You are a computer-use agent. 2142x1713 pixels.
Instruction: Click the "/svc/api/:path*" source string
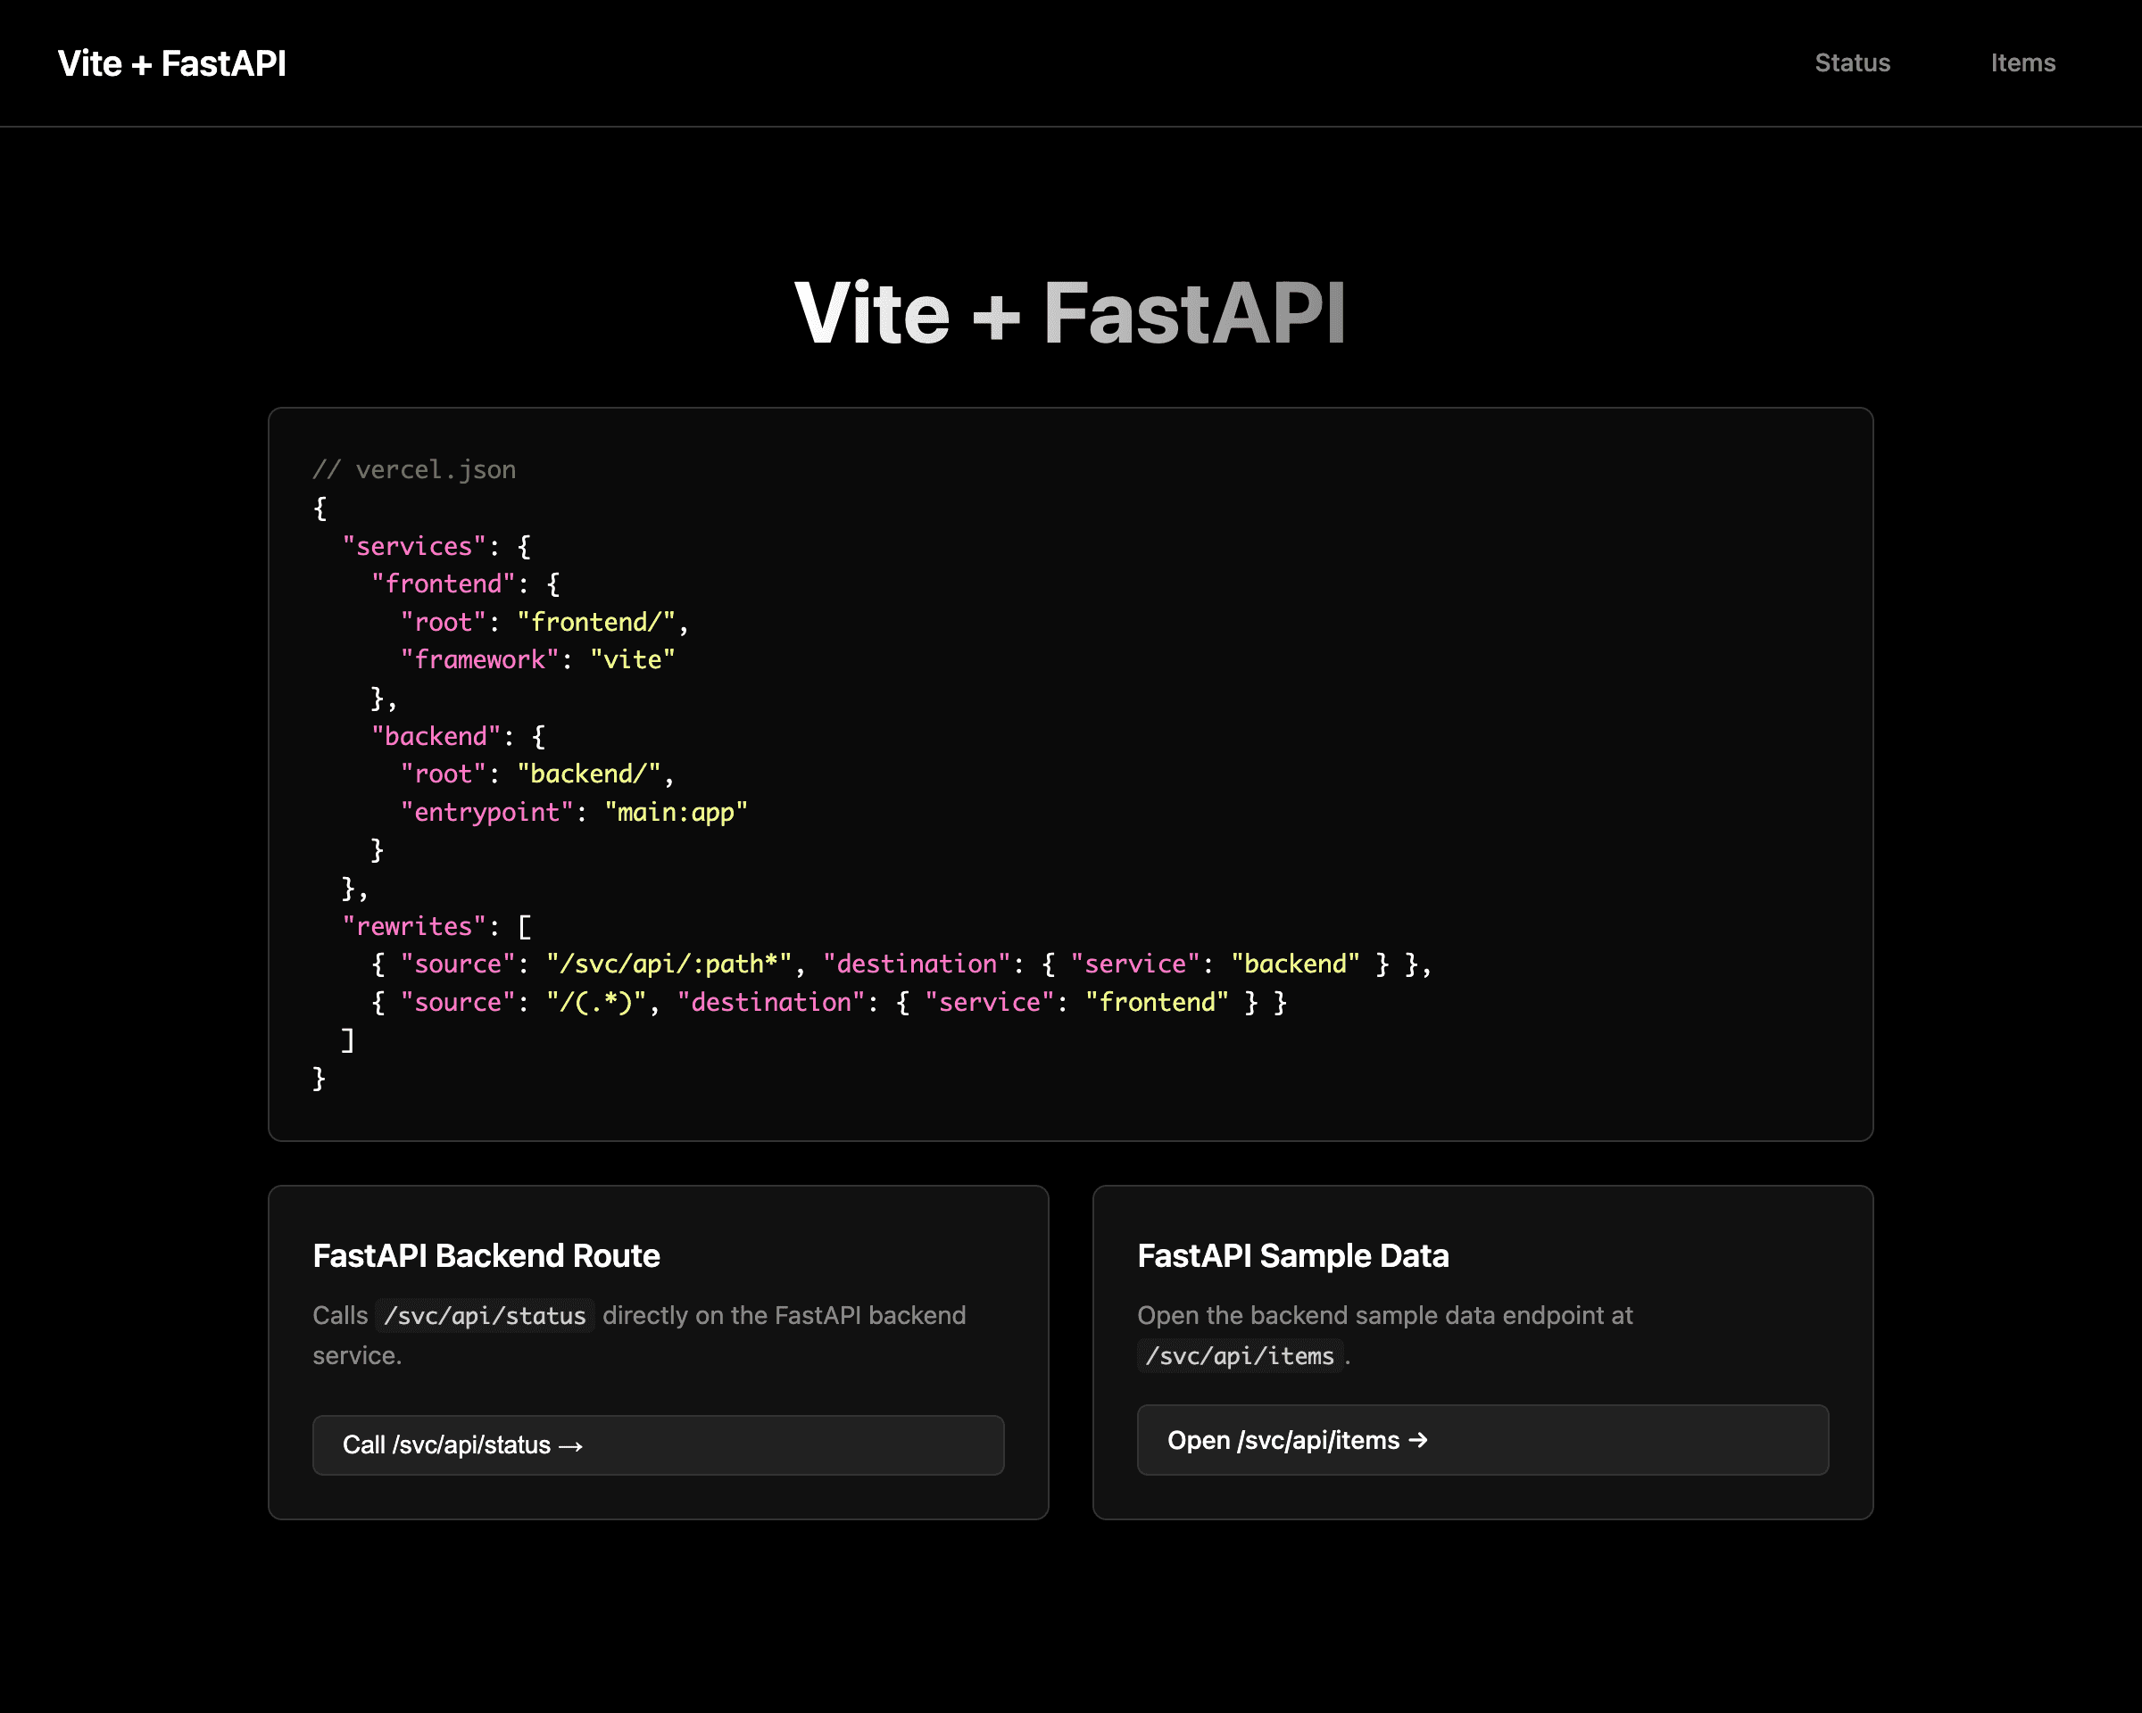[668, 964]
